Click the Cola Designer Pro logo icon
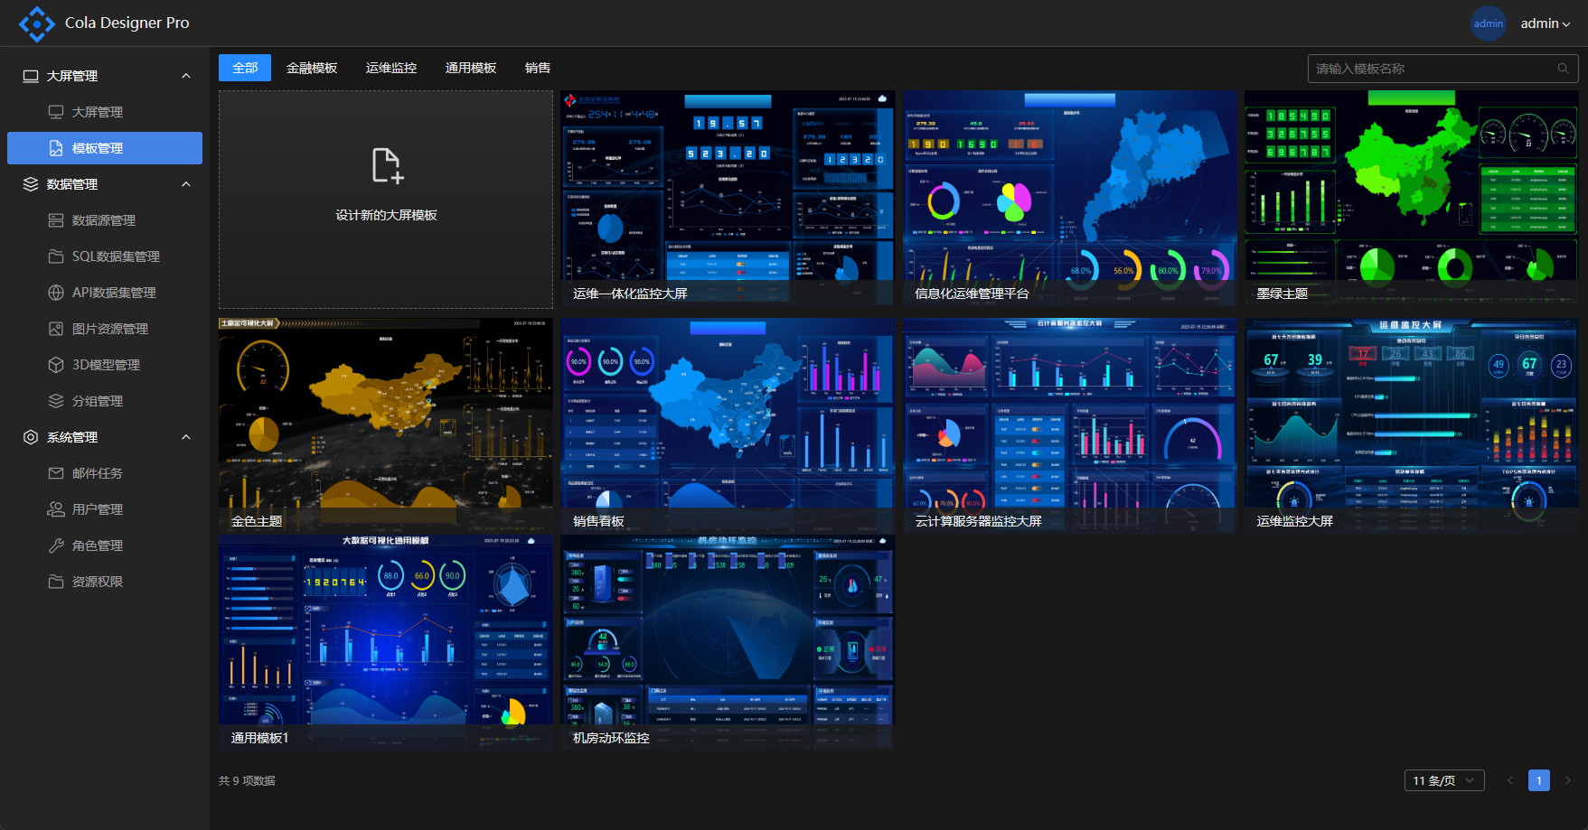The height and width of the screenshot is (830, 1588). pos(37,23)
